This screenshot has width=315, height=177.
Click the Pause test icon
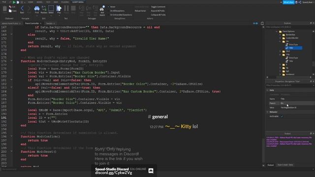click(66, 8)
